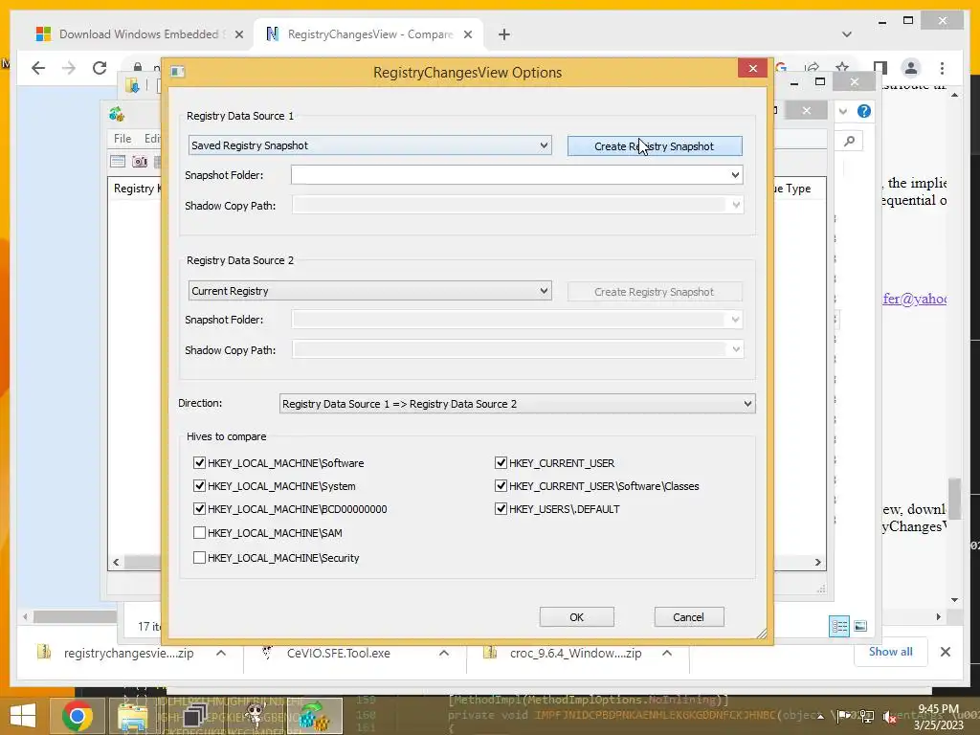Expand registrychangesview zip download options
Image resolution: width=980 pixels, height=735 pixels.
click(x=221, y=653)
